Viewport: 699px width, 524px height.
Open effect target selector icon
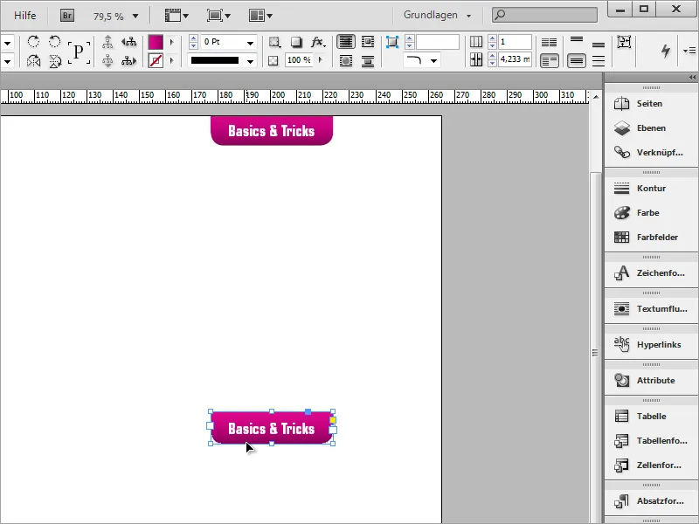point(274,42)
